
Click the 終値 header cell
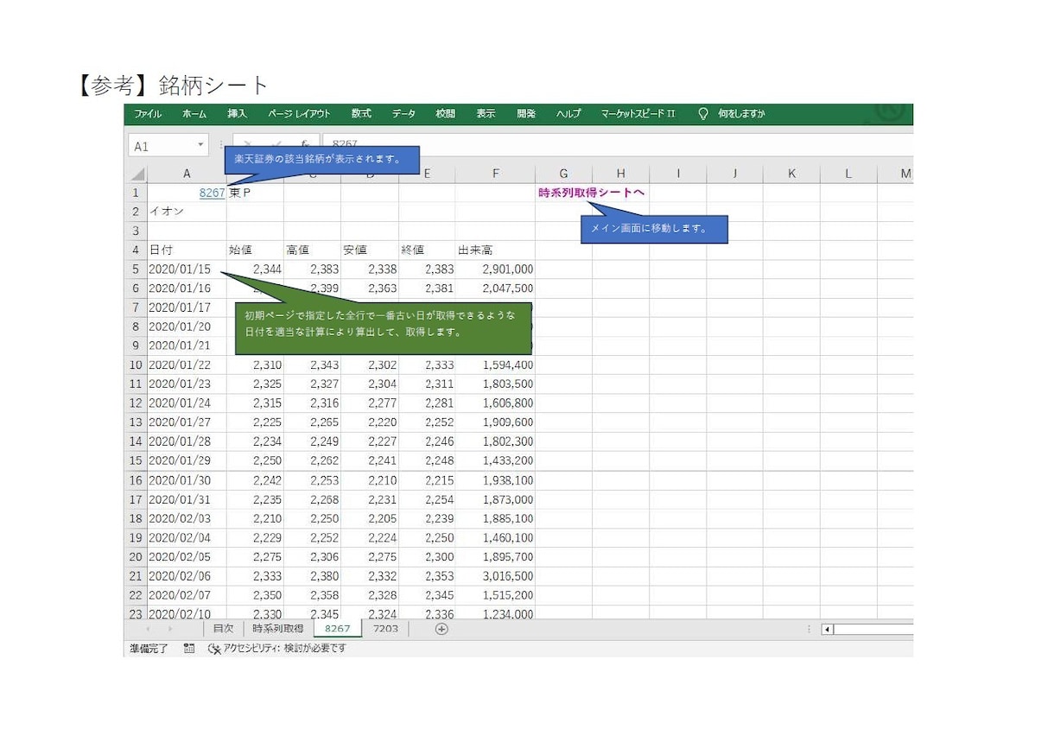click(427, 251)
